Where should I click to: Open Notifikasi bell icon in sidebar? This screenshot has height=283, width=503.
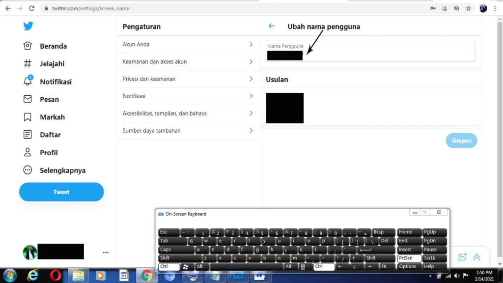point(28,81)
